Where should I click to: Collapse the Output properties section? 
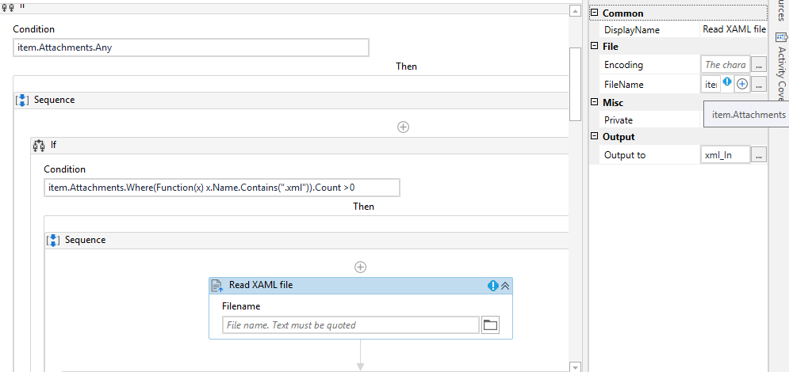(594, 137)
